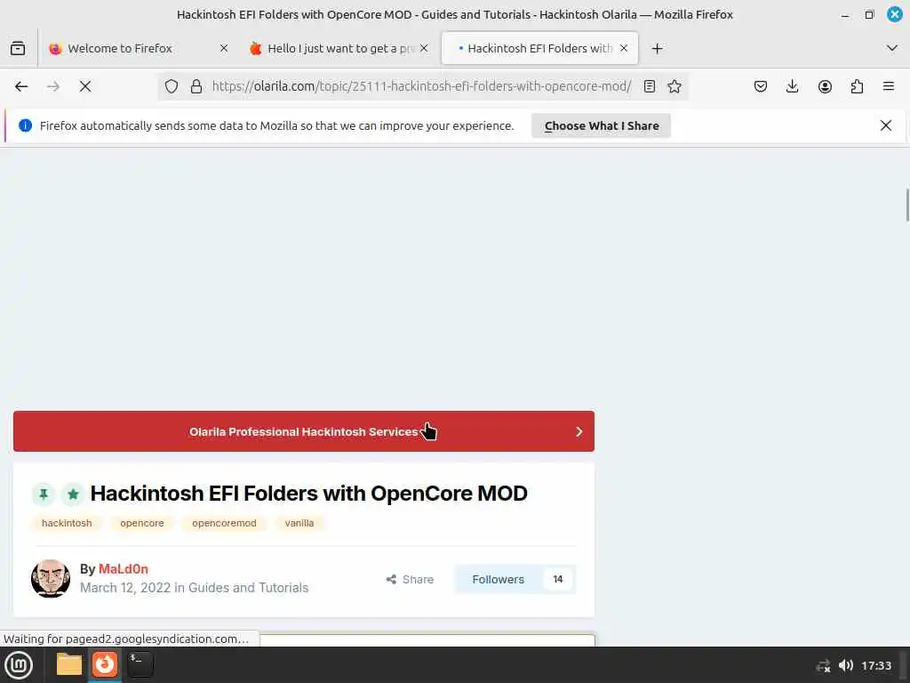Close the 'Hello I just want' tab
Screen dimensions: 910x683
coord(424,49)
